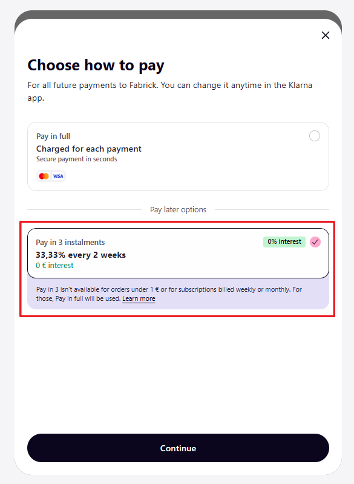Viewport: 354px width, 484px height.
Task: Click the green '0 € interest' text
Action: click(x=54, y=266)
